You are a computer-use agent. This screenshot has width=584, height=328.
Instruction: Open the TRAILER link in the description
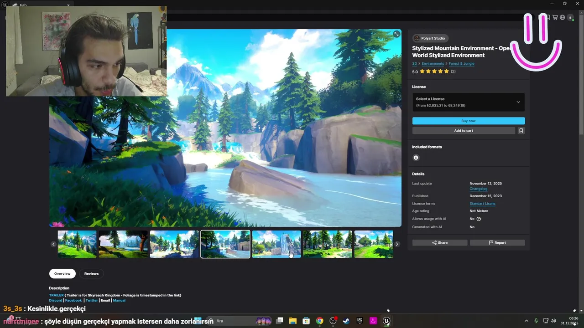[56, 295]
